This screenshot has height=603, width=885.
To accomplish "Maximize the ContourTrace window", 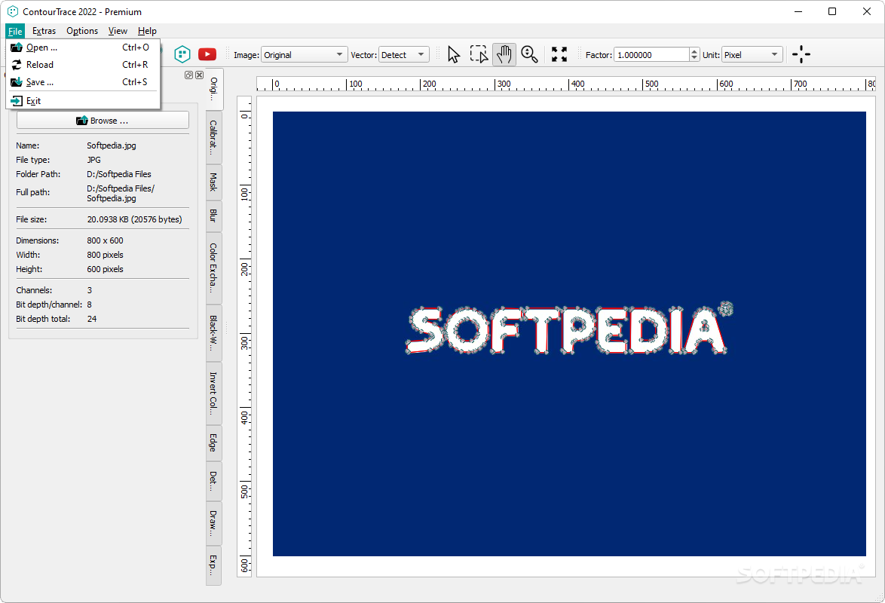I will pos(832,11).
